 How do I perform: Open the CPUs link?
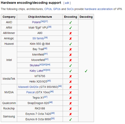coord(48,9)
